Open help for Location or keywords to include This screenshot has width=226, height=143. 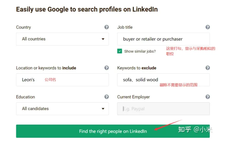pyautogui.click(x=106, y=68)
